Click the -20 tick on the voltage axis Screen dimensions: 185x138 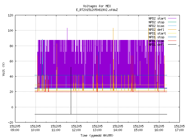click(x=10, y=122)
